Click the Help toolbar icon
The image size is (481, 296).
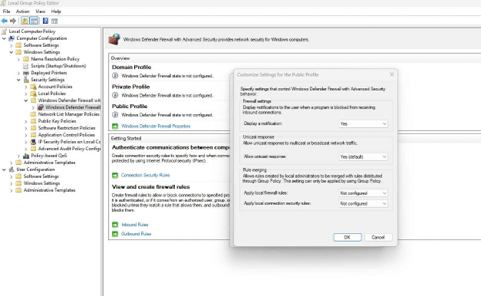pyautogui.click(x=45, y=21)
